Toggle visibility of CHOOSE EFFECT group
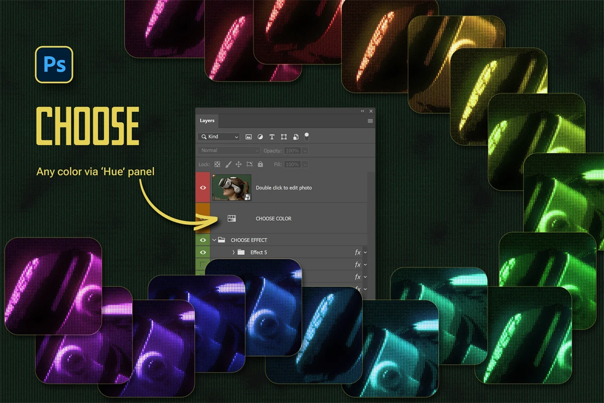604x403 pixels. point(203,240)
